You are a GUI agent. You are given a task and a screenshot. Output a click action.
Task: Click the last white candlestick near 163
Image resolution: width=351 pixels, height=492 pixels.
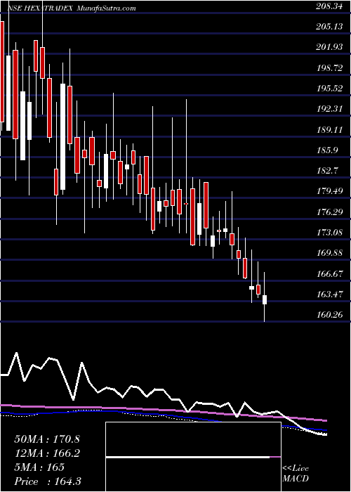point(265,299)
